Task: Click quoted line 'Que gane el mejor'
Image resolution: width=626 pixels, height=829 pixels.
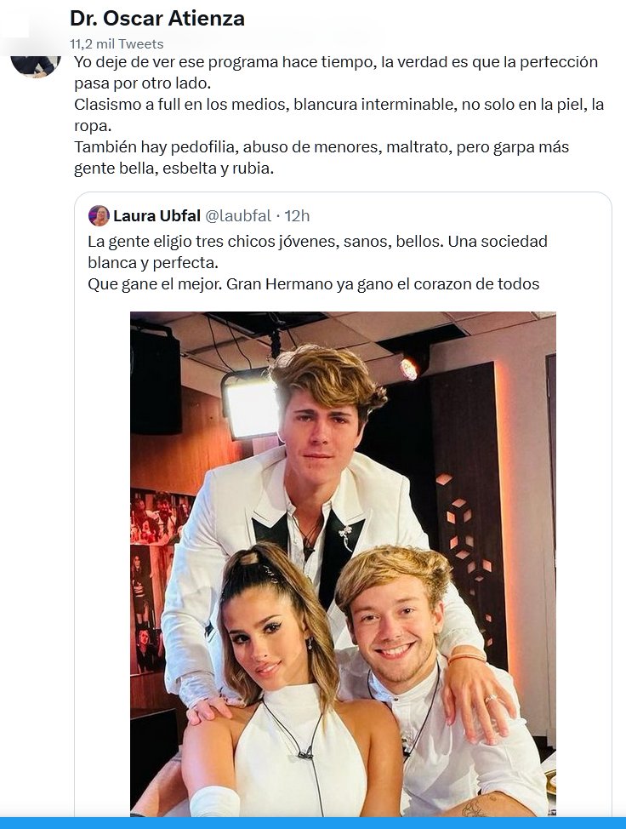Action: pos(313,284)
